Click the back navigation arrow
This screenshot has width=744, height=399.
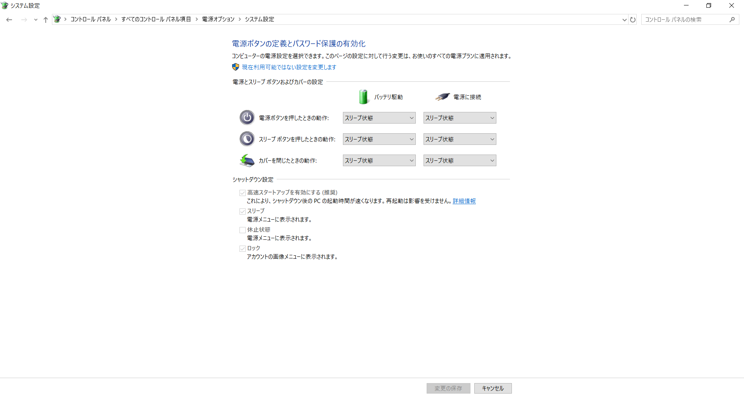click(x=9, y=20)
